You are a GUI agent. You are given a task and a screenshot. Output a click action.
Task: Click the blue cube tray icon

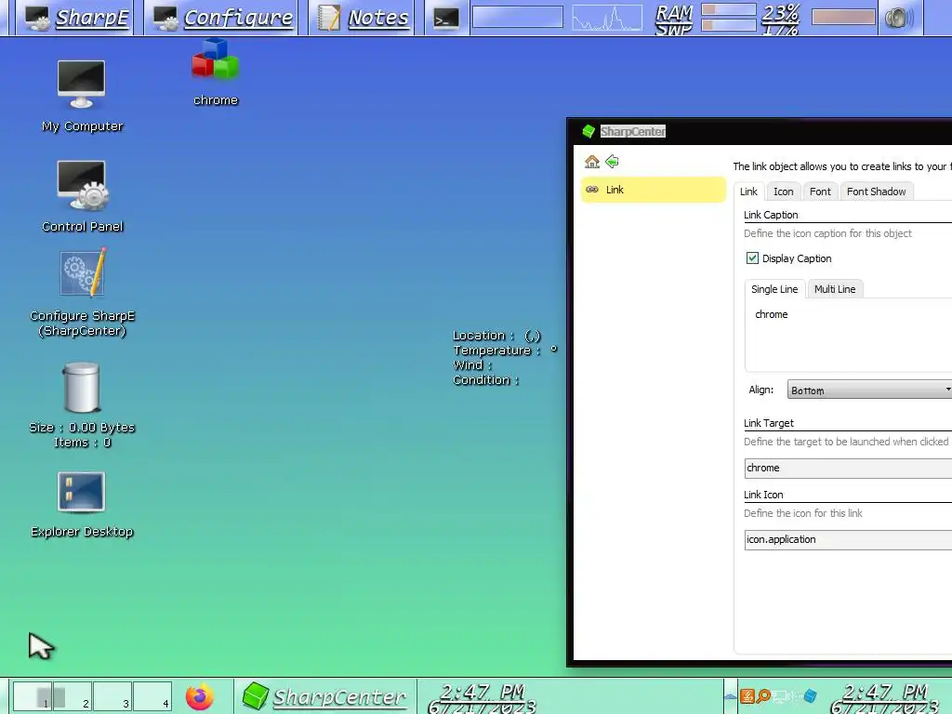(x=810, y=695)
